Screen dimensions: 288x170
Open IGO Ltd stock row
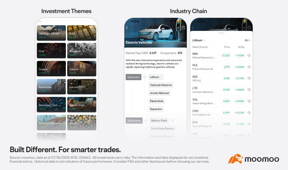(221, 78)
